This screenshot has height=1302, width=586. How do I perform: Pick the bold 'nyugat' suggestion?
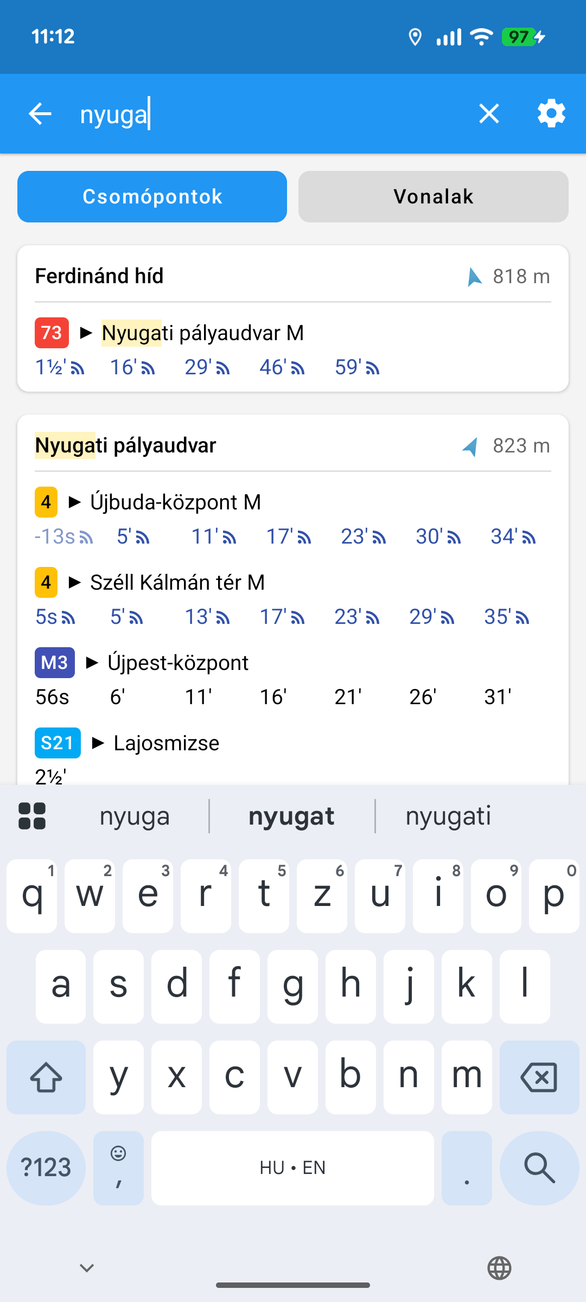pyautogui.click(x=291, y=816)
